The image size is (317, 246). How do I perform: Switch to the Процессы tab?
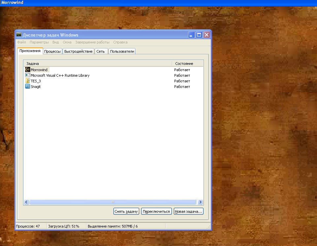coord(52,51)
